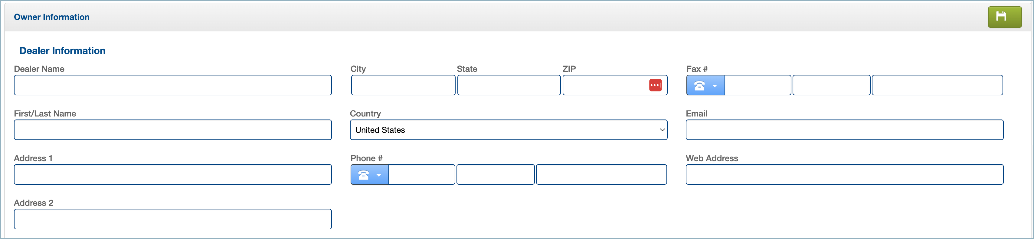Focus the Web Address field
The image size is (1034, 239).
pos(844,174)
